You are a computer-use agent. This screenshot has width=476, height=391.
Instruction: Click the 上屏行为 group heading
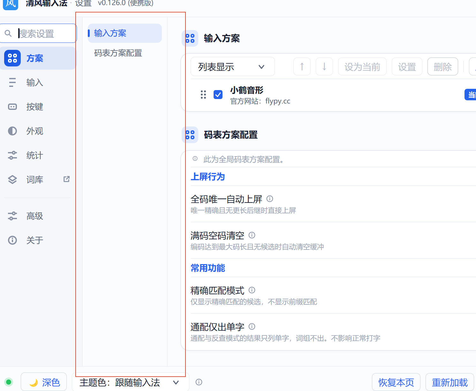208,177
